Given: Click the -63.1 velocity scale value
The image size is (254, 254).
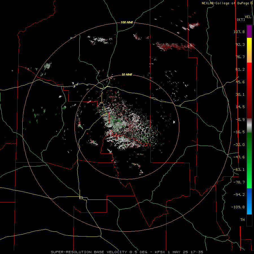Looking at the screenshot, I should pos(239,170).
